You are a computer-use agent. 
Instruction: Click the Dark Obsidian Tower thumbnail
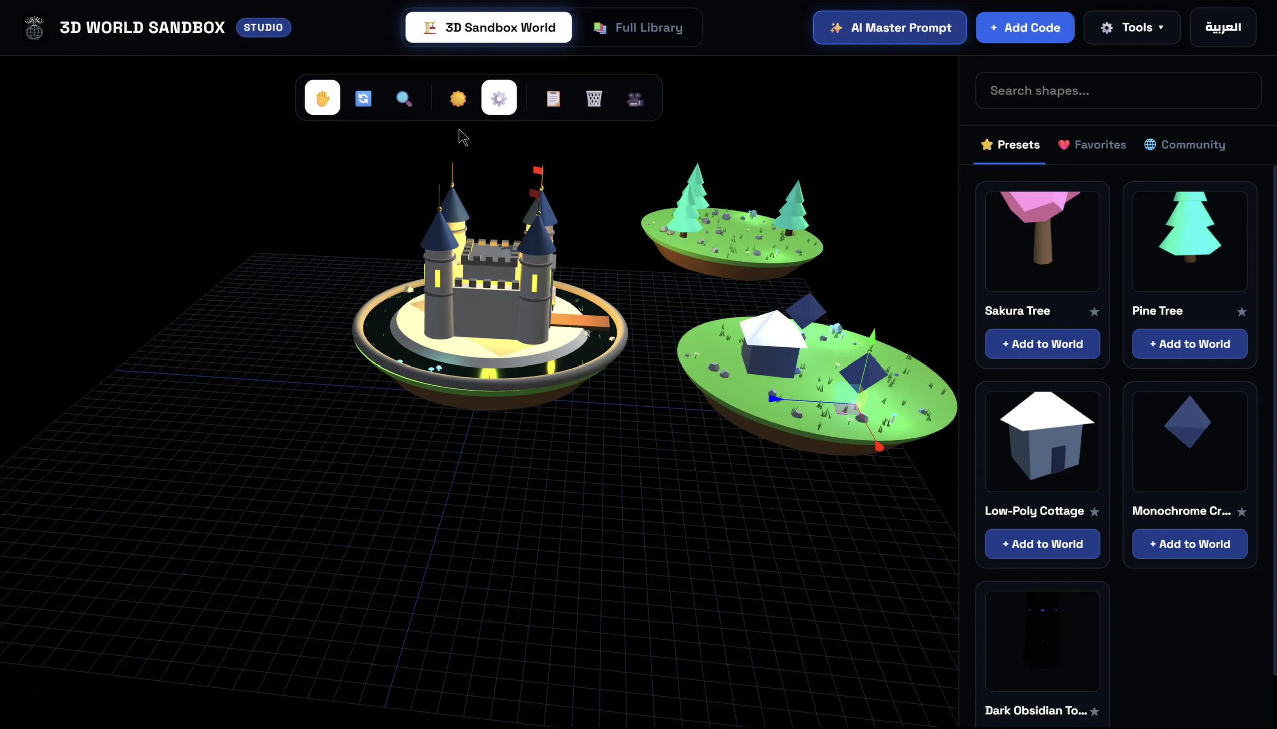(1043, 641)
